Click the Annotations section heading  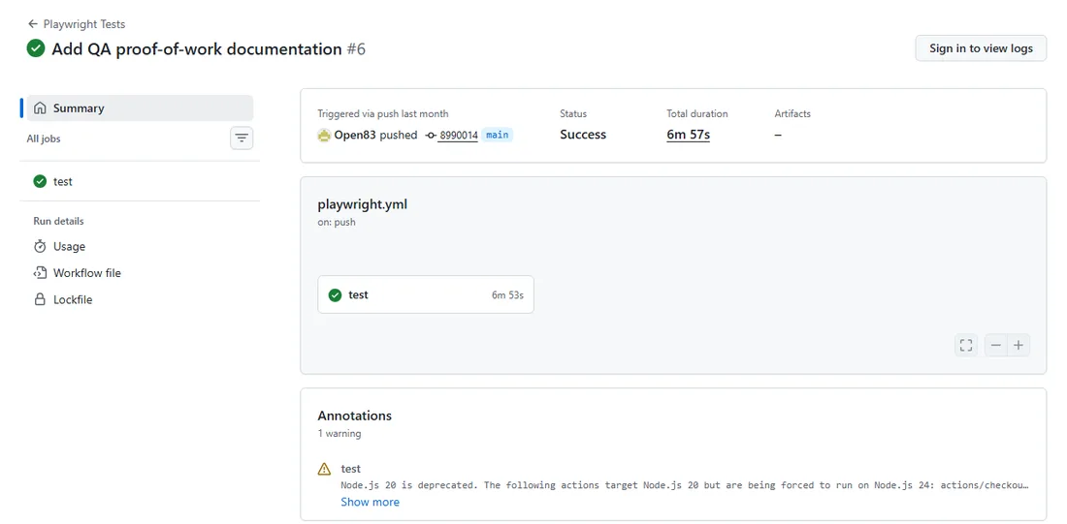point(354,416)
